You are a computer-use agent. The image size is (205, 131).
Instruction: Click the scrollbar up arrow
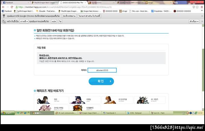click(203, 26)
